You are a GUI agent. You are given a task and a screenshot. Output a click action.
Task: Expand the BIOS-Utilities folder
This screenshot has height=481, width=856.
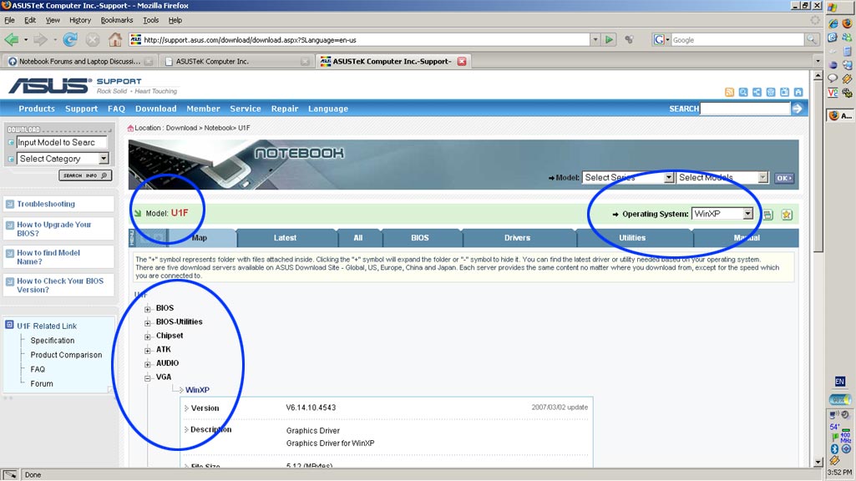click(x=147, y=322)
